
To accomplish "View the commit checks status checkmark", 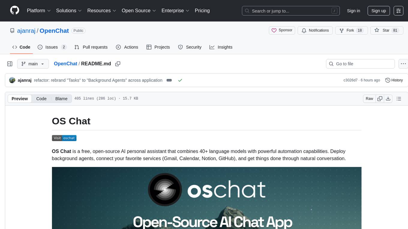I will click(x=180, y=80).
